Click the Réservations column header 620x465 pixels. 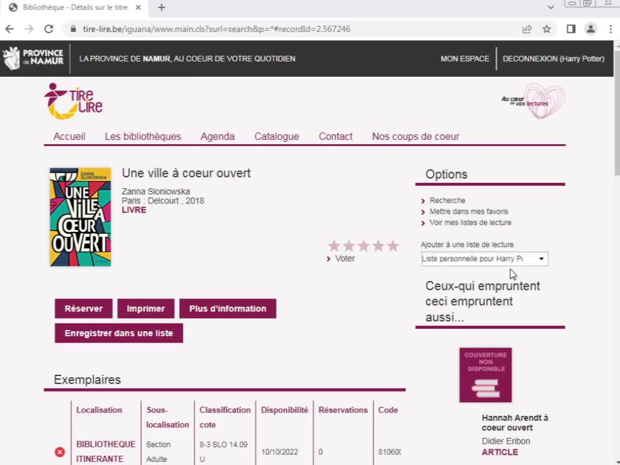[x=343, y=410]
